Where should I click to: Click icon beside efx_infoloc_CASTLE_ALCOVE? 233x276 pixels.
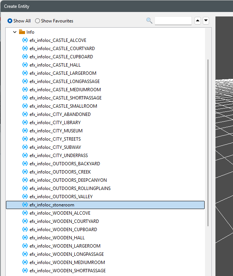pyautogui.click(x=25, y=40)
